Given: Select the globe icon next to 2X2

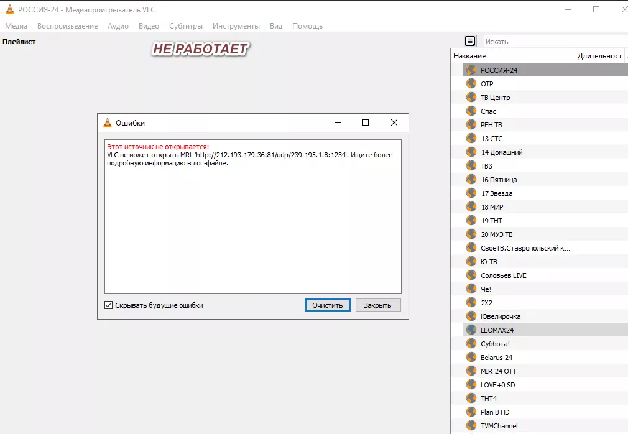Looking at the screenshot, I should tap(471, 302).
